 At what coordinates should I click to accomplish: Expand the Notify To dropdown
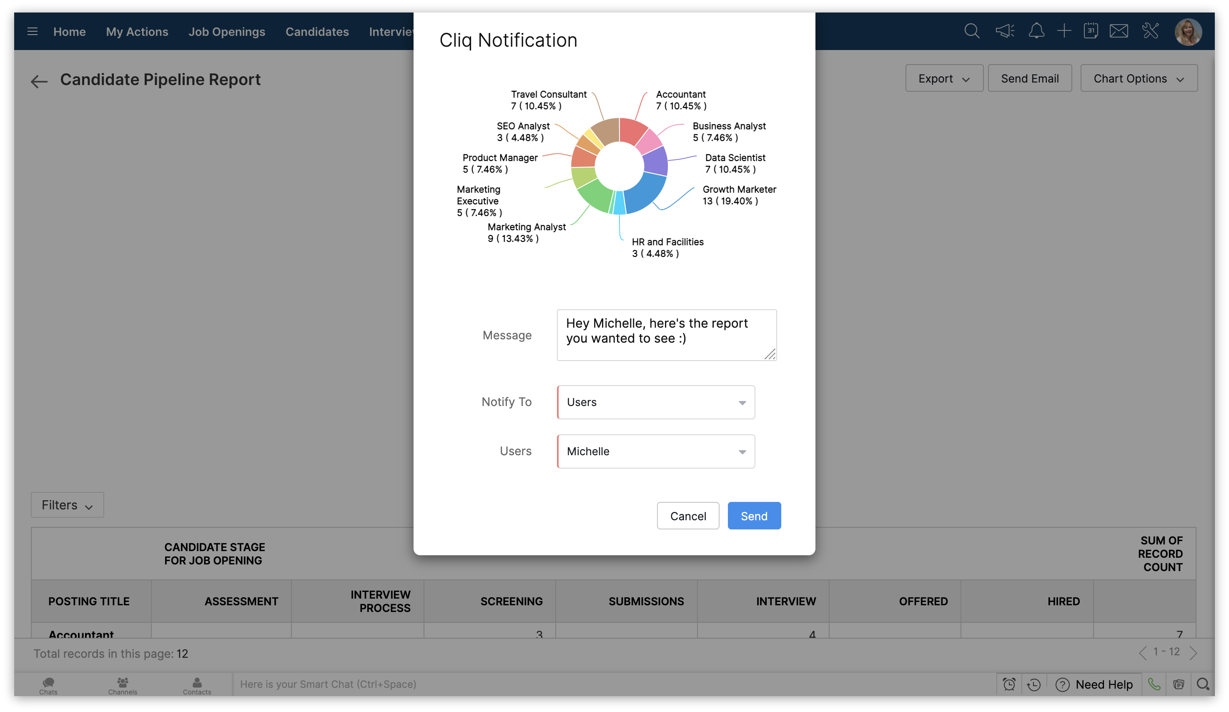(x=656, y=402)
